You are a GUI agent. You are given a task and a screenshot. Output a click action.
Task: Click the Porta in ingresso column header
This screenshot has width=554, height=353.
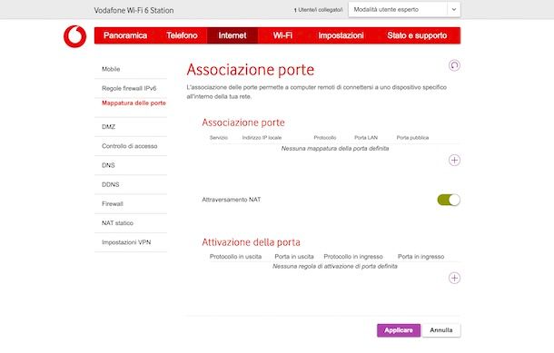(x=420, y=257)
